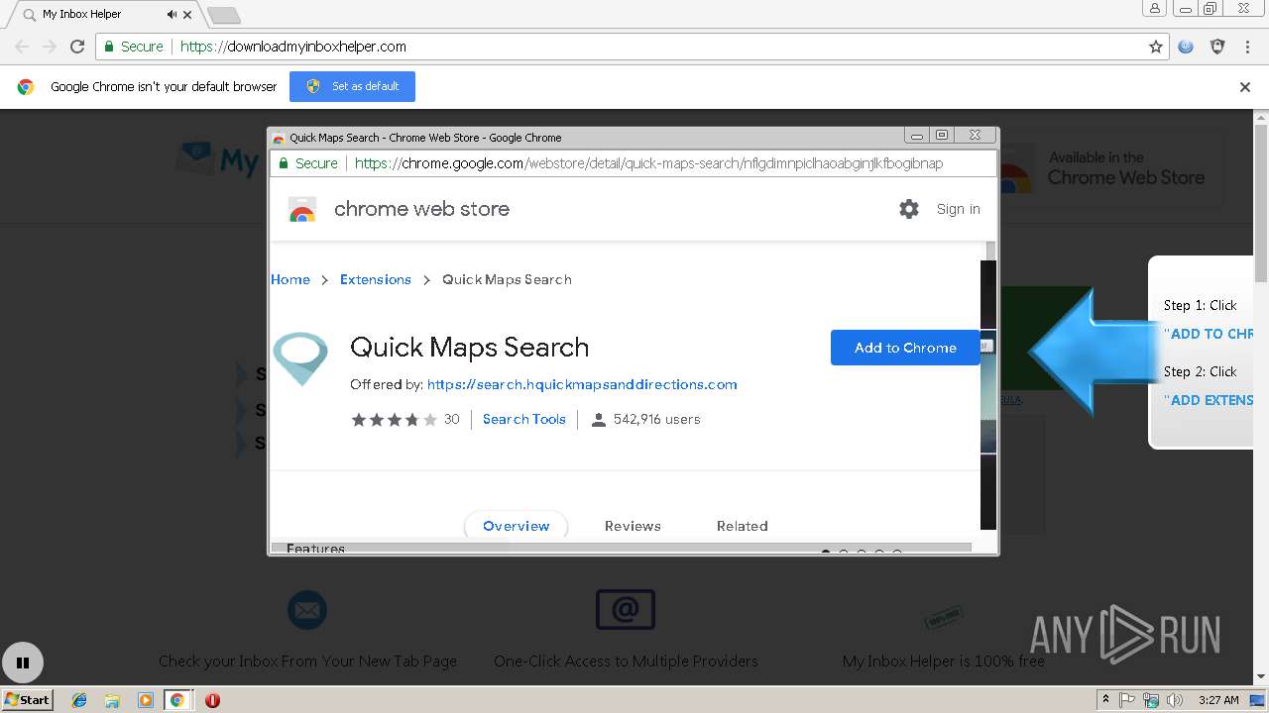Viewport: 1269px width, 713px height.
Task: Click the pause button overlay
Action: click(x=23, y=663)
